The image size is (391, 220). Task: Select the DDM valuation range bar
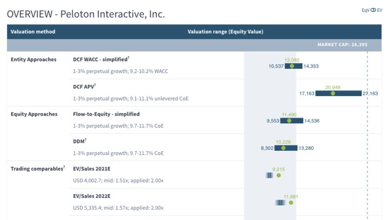(282, 148)
